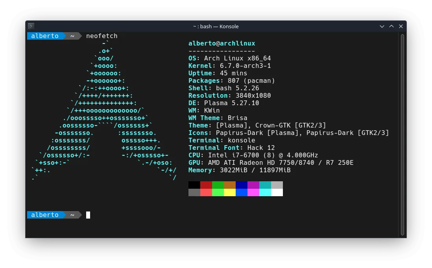Click the 'DE: Plasma 5.27.10' line

[x=224, y=103]
